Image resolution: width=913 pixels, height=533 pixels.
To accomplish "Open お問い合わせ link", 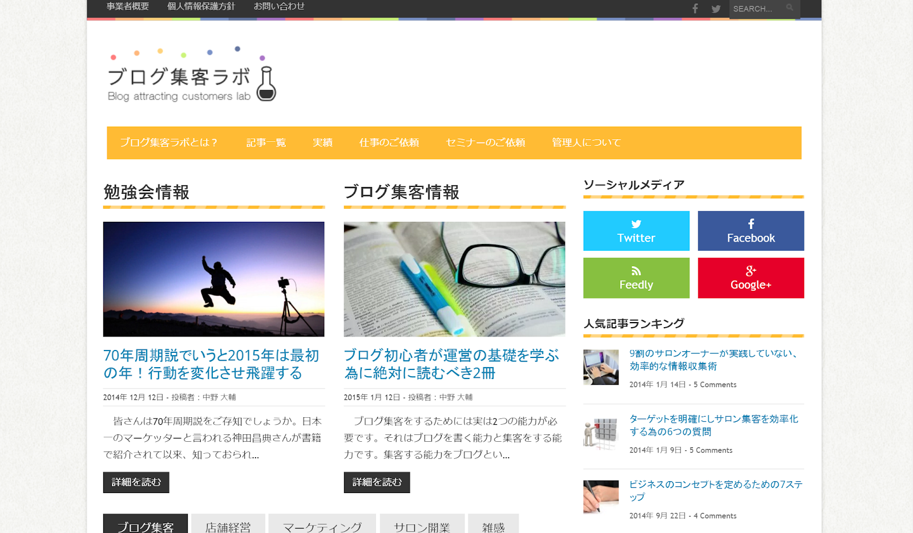I will 279,6.
